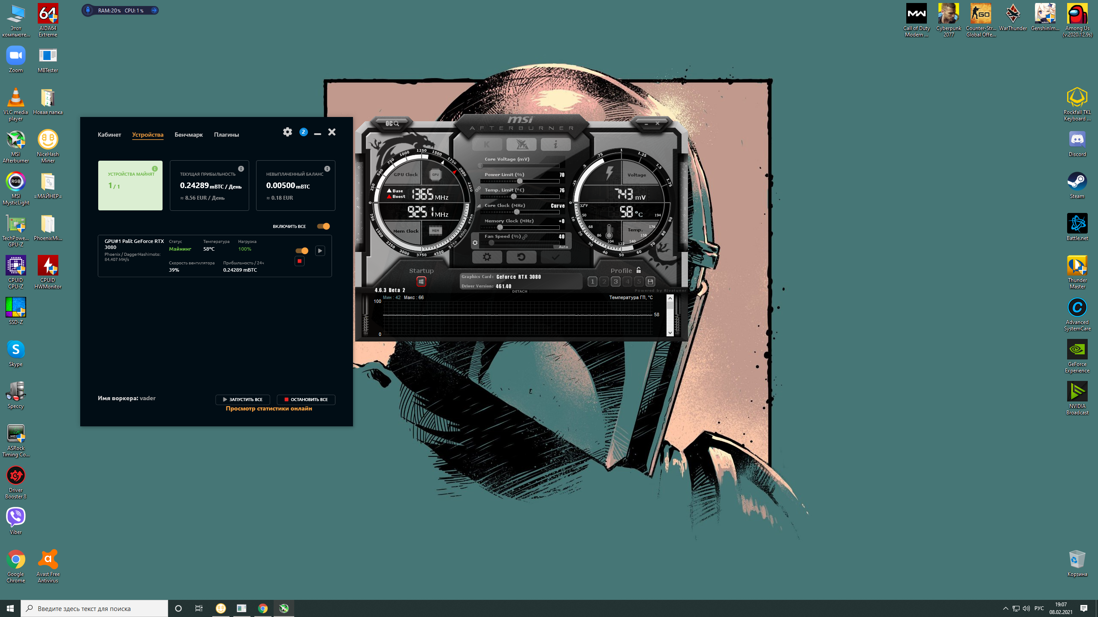This screenshot has width=1098, height=617.
Task: Click the Power Limit slider handle
Action: (x=519, y=181)
